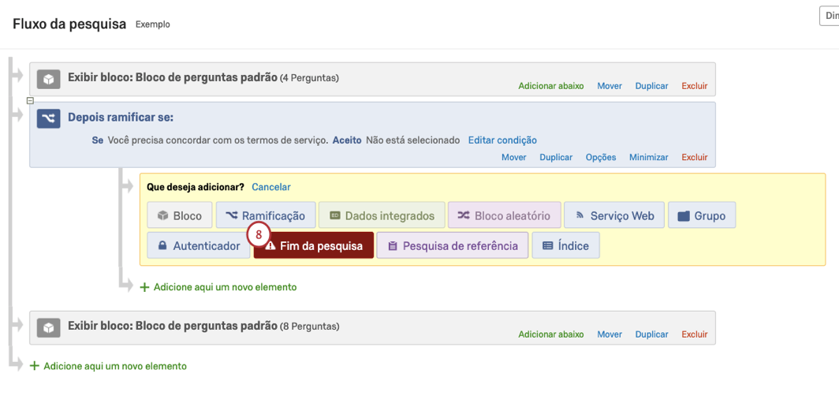Click Duplicar on 4 Perguntas block
Viewport: 839px width, 396px height.
pyautogui.click(x=651, y=86)
